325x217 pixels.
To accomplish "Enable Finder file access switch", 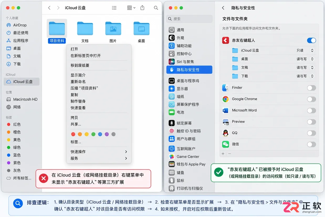I will click(311, 88).
